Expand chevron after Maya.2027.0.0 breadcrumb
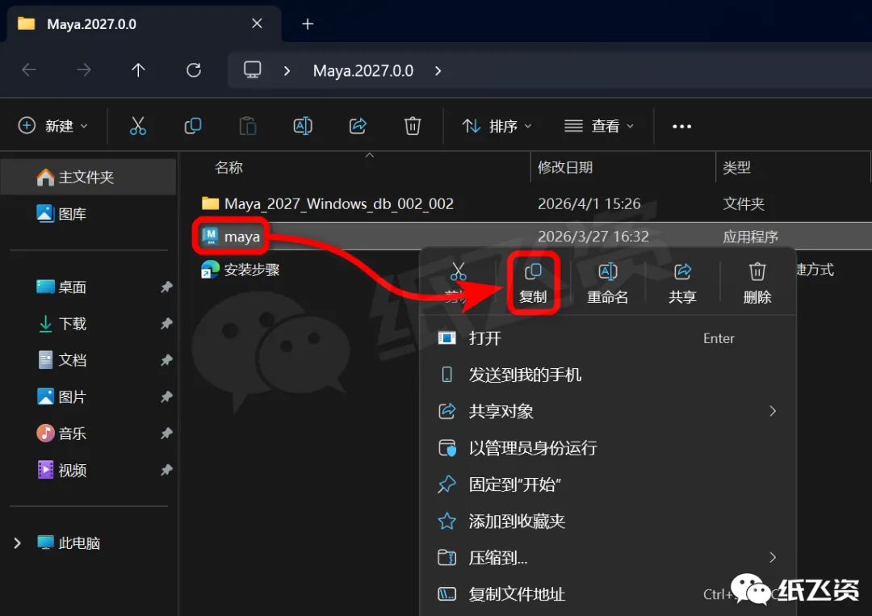 click(438, 70)
